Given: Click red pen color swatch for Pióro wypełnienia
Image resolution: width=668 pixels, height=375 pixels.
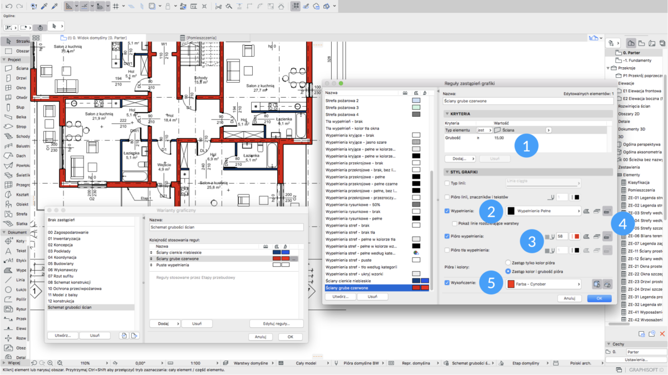Looking at the screenshot, I should pyautogui.click(x=576, y=236).
